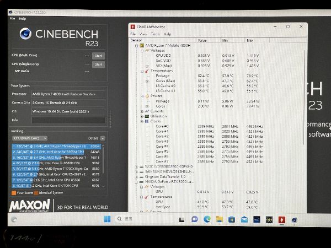Screen dimensions: 331x248
Task: Collapse the CPU Powers node
Action: coord(142,96)
